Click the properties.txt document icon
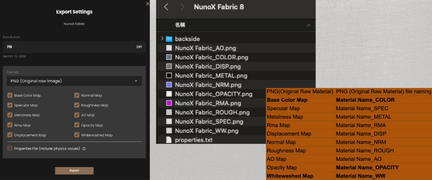Screen dimensions: 432x180 click(169, 140)
